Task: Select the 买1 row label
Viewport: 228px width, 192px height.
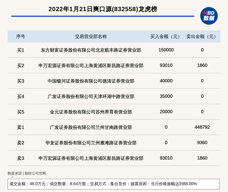Action: (x=21, y=50)
